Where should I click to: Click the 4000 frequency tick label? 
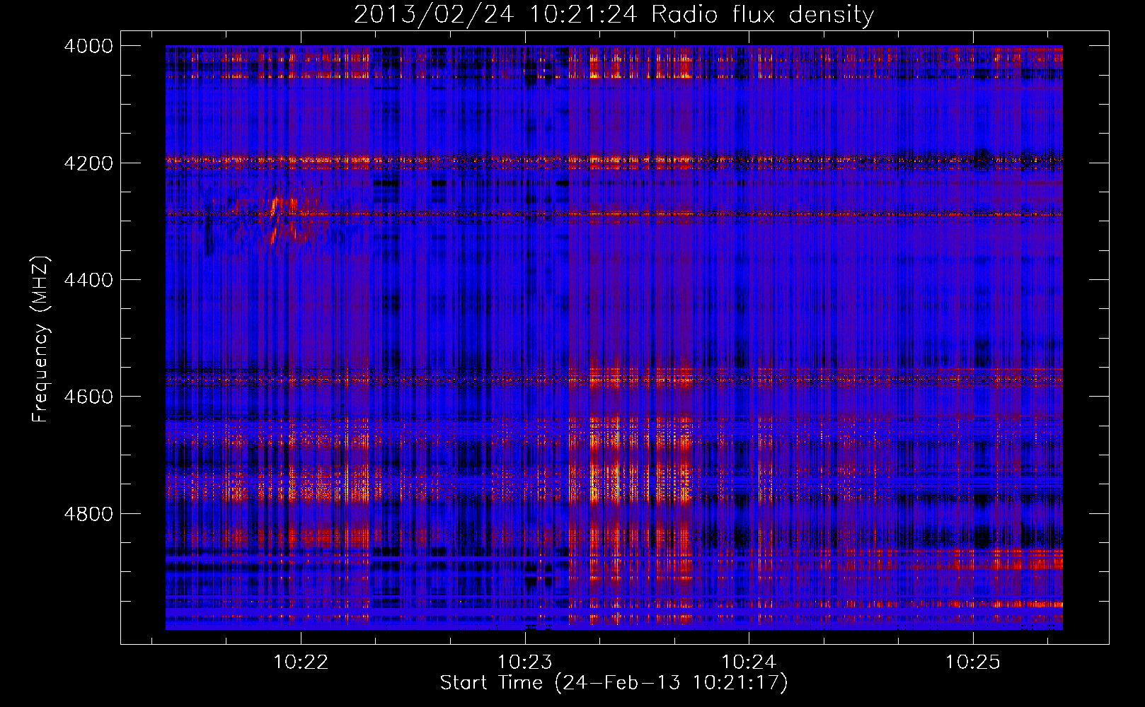[x=88, y=46]
